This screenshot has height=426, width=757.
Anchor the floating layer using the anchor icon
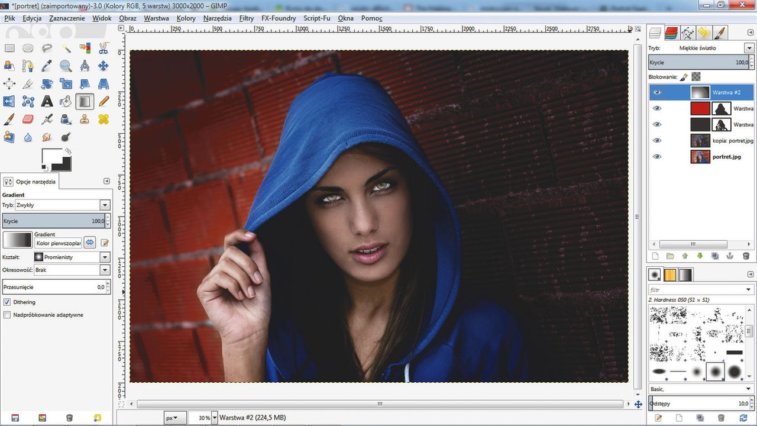tap(730, 256)
